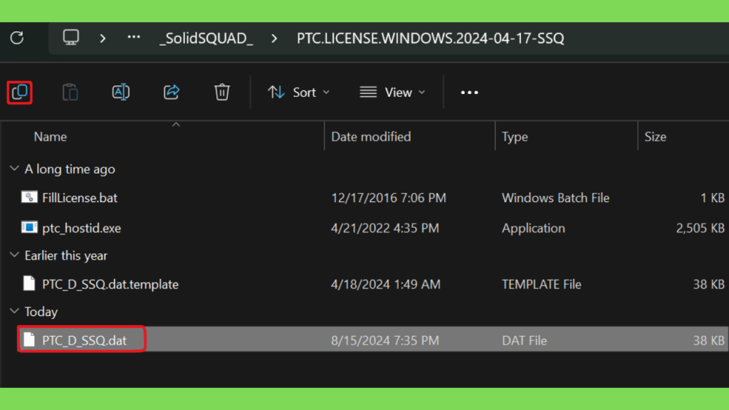Sort by Date modified column header
The height and width of the screenshot is (410, 729).
[x=371, y=137]
